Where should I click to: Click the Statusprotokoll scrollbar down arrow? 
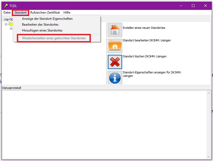coord(208,157)
